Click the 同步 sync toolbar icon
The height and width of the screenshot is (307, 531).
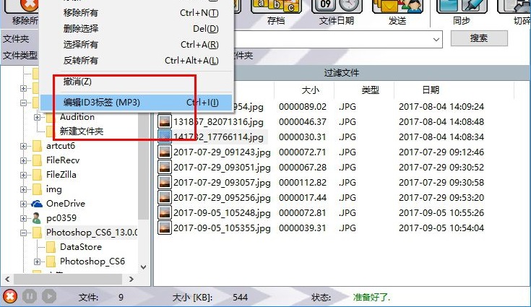point(462,7)
